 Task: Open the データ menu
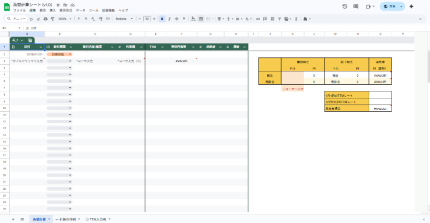point(80,10)
